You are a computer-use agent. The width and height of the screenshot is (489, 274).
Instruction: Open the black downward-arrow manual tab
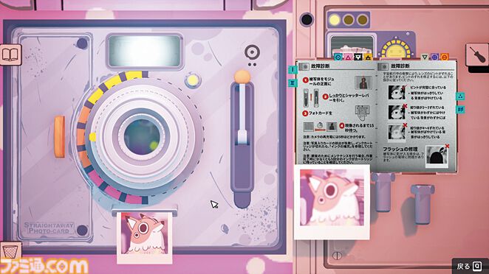[358, 57]
